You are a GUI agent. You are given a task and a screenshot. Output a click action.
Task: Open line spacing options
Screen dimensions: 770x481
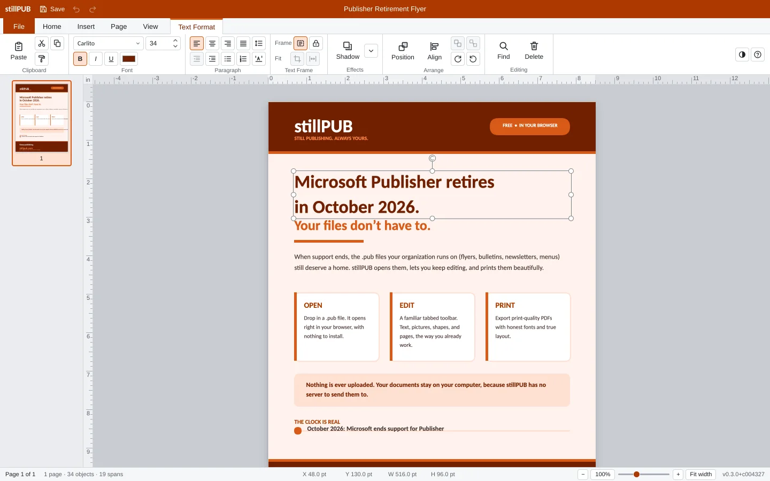tap(259, 43)
